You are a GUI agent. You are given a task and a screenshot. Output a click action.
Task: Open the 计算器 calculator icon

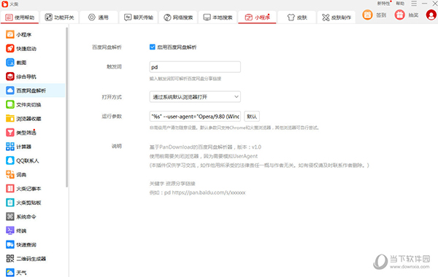coord(10,147)
